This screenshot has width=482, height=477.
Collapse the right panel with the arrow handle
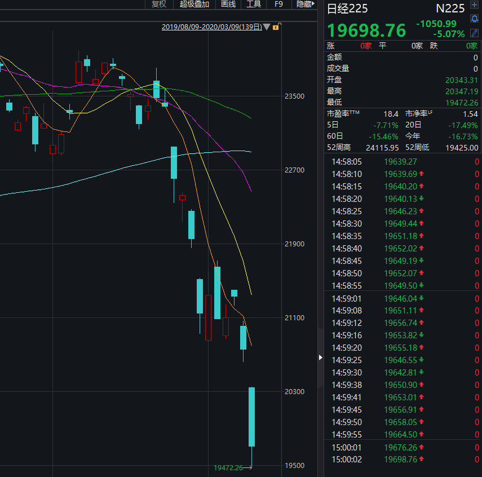tap(321, 357)
